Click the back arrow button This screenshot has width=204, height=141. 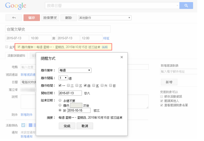coord(14,18)
